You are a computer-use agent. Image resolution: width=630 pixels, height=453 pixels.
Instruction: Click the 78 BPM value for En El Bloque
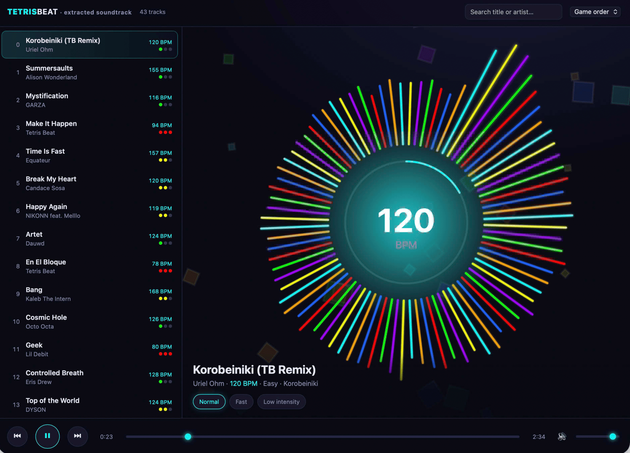point(162,263)
